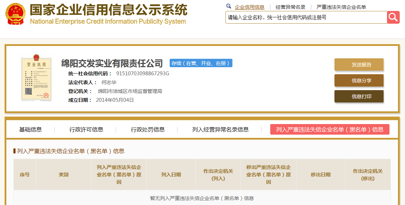The height and width of the screenshot is (205, 405).
Task: Click the 发送报告 button
Action: coord(359,64)
